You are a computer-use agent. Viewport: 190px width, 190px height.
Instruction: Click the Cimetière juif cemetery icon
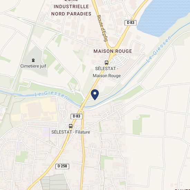point(33,60)
